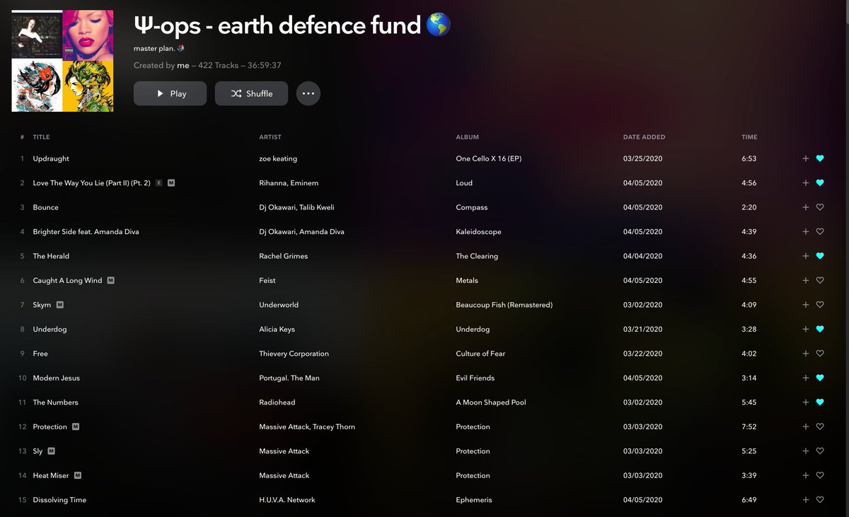The image size is (849, 517).
Task: Add Modern Jesus using the plus icon
Action: point(806,378)
